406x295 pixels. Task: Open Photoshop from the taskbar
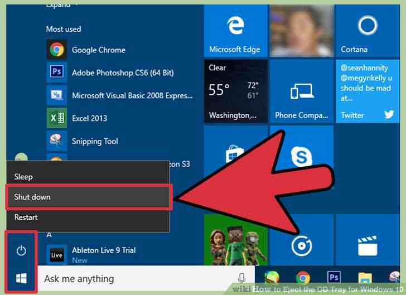[x=333, y=278]
